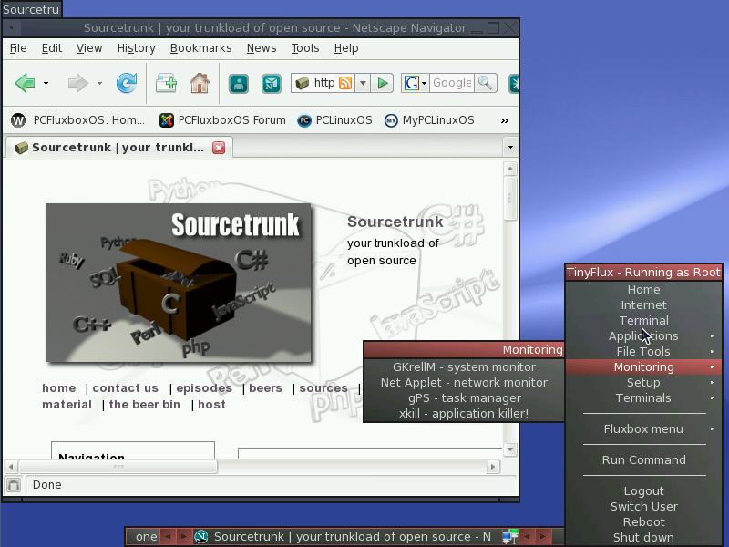Click the Google search input field
The image size is (729, 547).
click(451, 83)
